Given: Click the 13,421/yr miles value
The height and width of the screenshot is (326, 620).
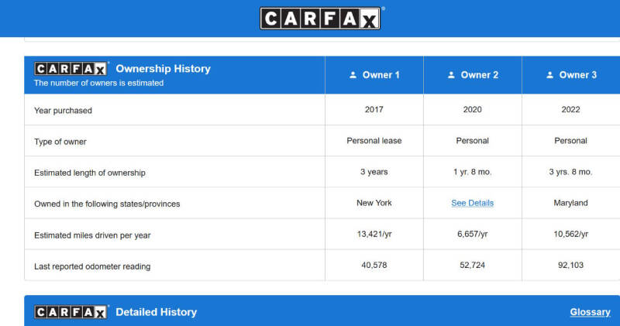Looking at the screenshot, I should tap(374, 234).
